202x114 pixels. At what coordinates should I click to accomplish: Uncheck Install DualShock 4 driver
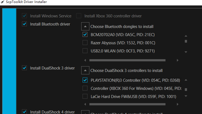click(24, 112)
